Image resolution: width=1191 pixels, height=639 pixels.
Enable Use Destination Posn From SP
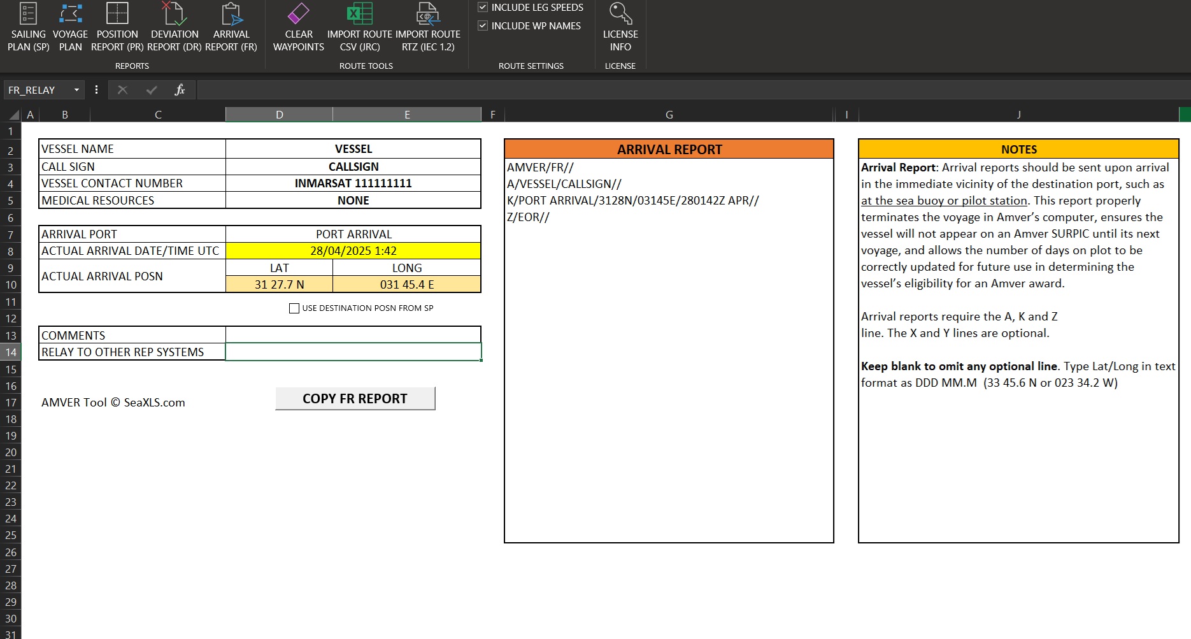point(294,308)
